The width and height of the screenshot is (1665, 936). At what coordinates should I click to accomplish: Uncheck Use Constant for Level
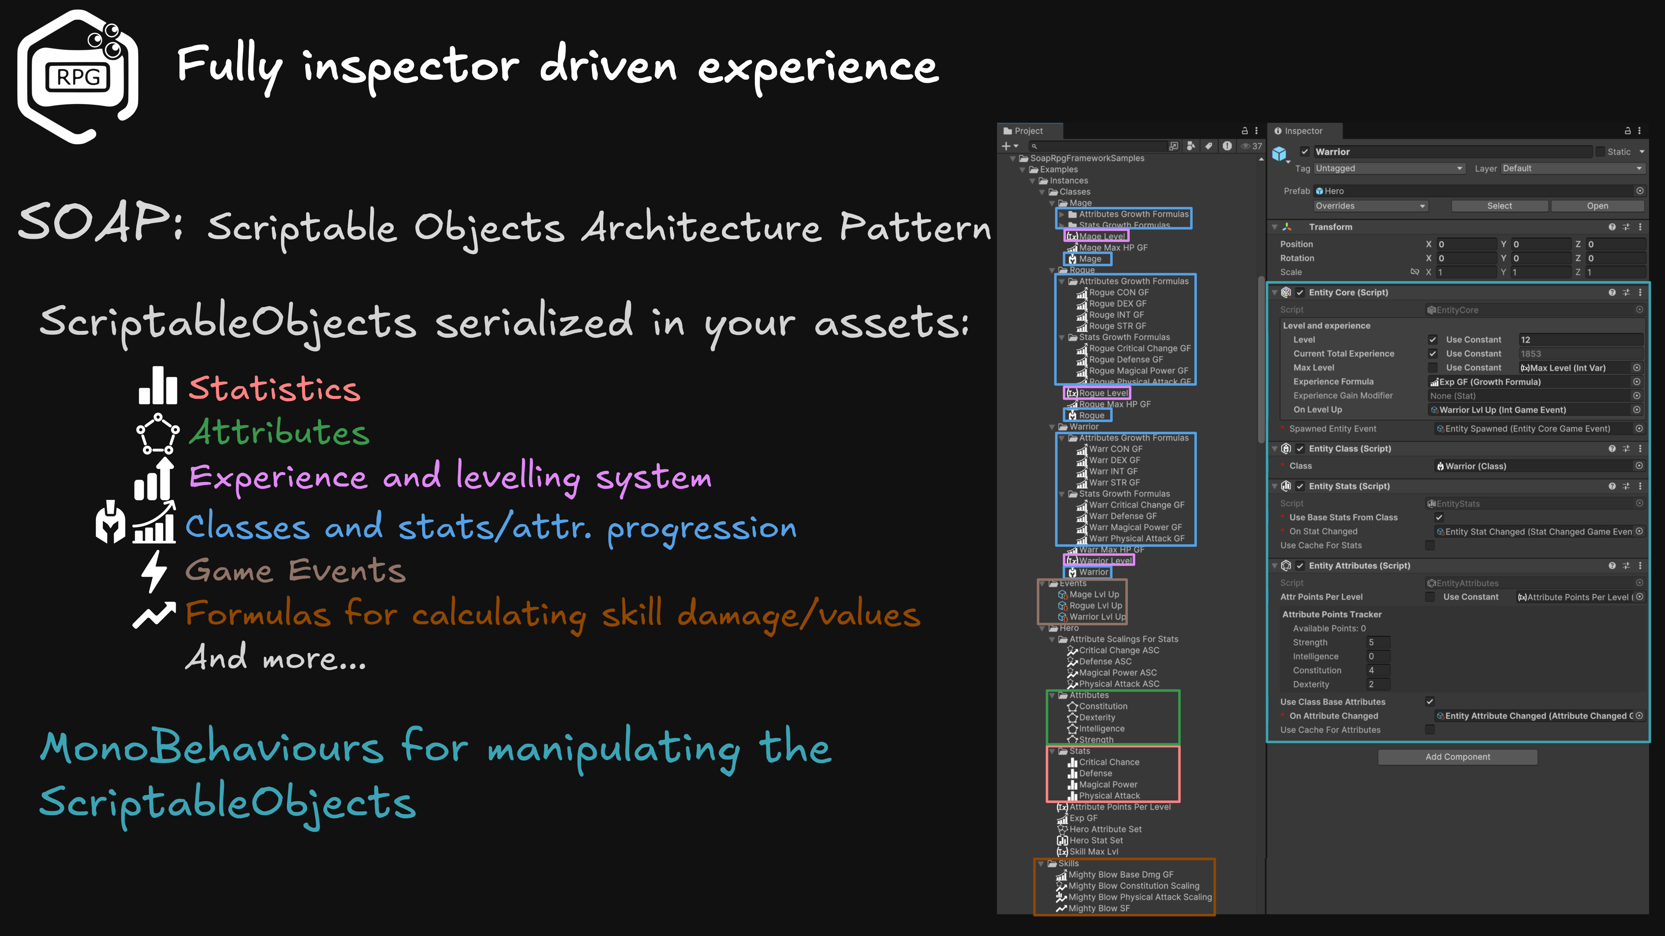click(x=1433, y=339)
